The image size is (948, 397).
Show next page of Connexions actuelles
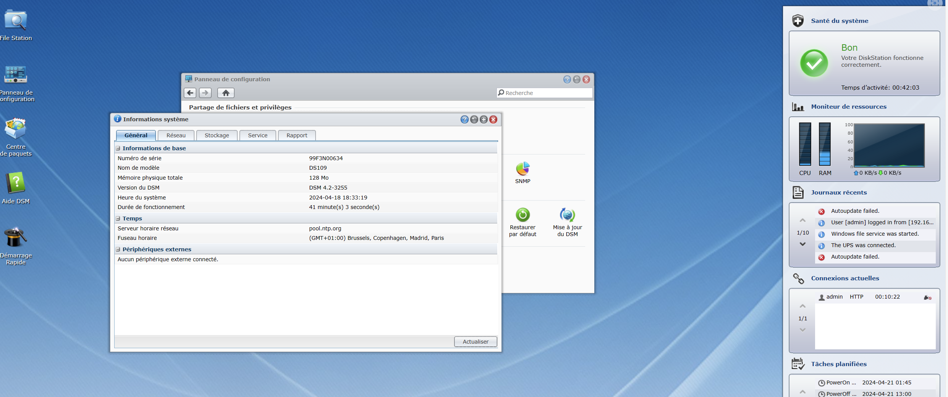(802, 330)
